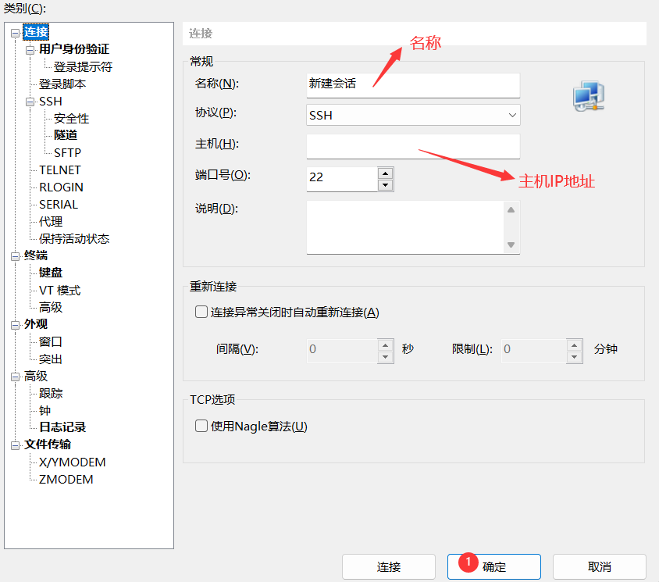The width and height of the screenshot is (659, 582).
Task: Select 高级 under the 终端 node
Action: [51, 307]
